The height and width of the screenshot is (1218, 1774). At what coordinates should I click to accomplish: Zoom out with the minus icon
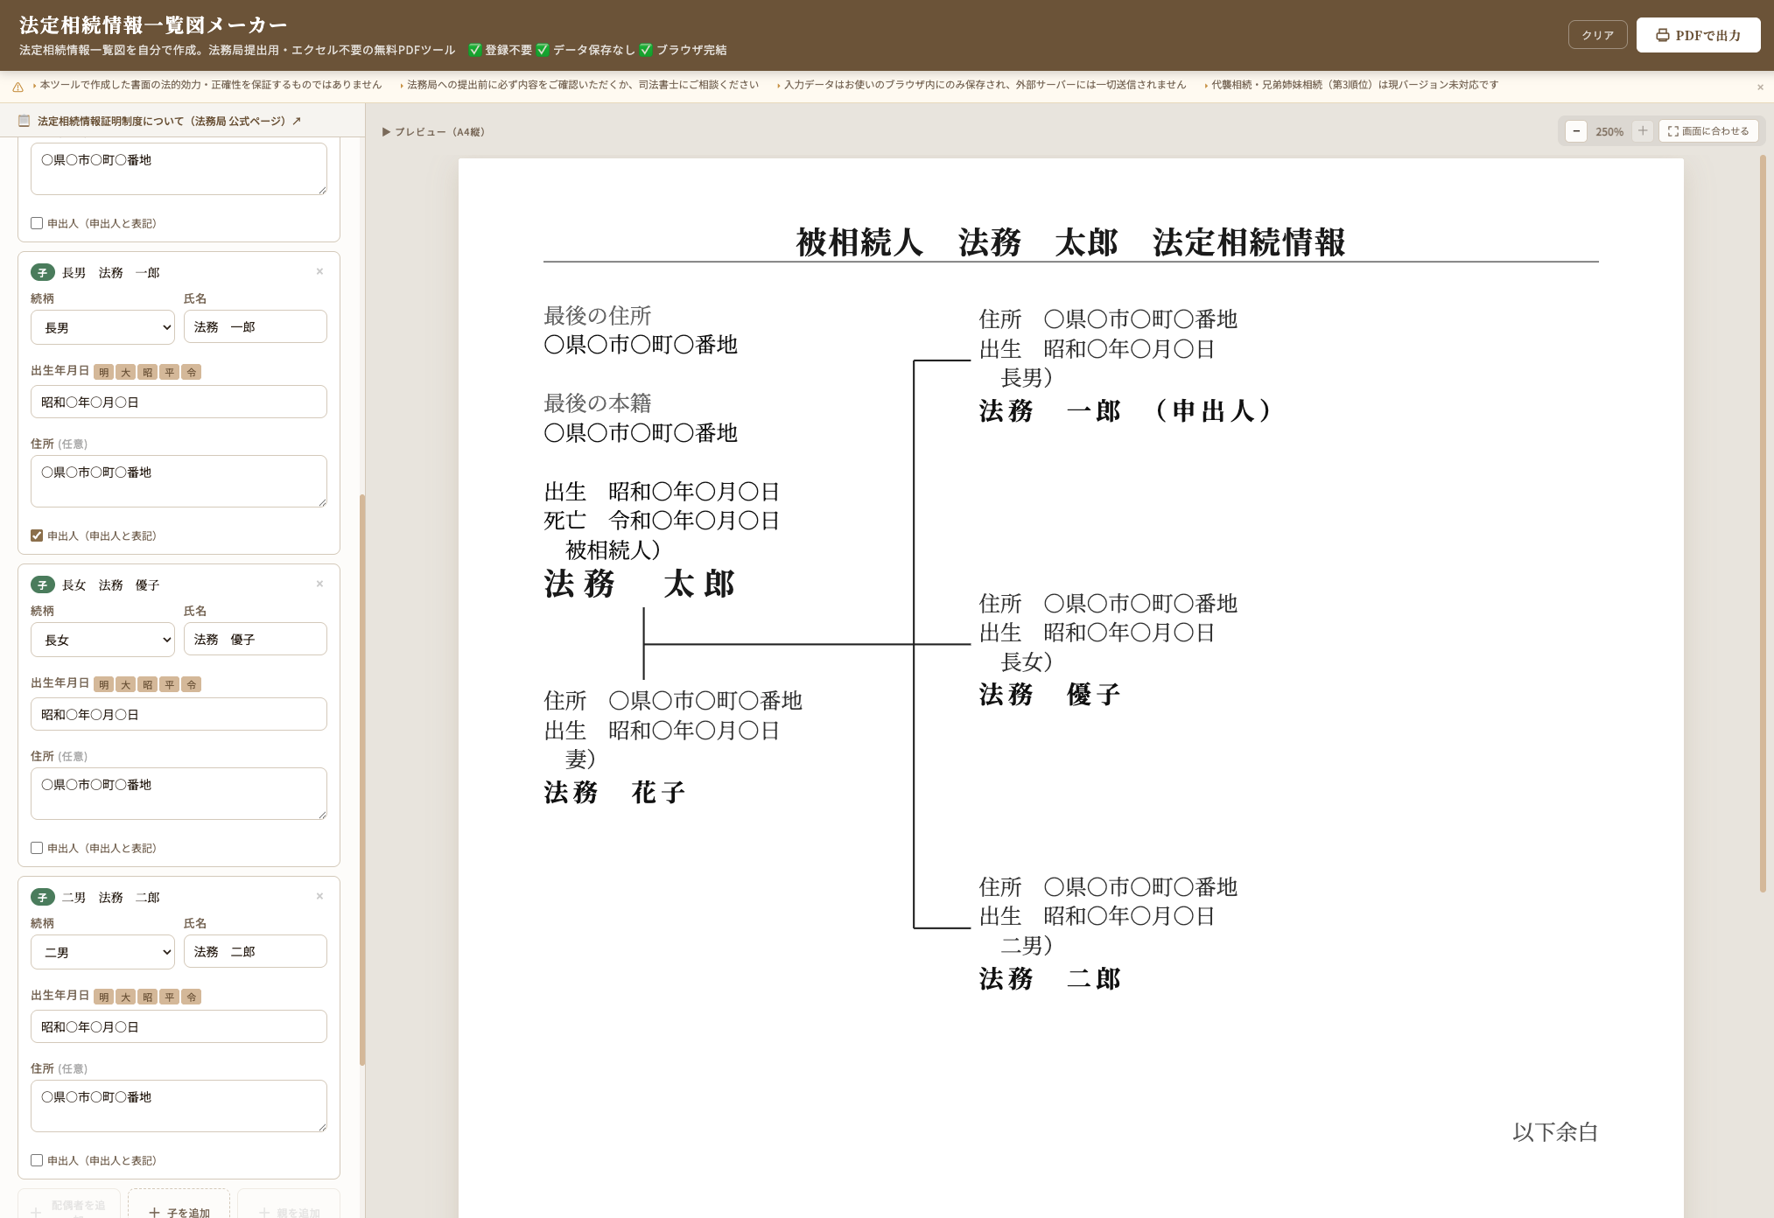[x=1576, y=131]
